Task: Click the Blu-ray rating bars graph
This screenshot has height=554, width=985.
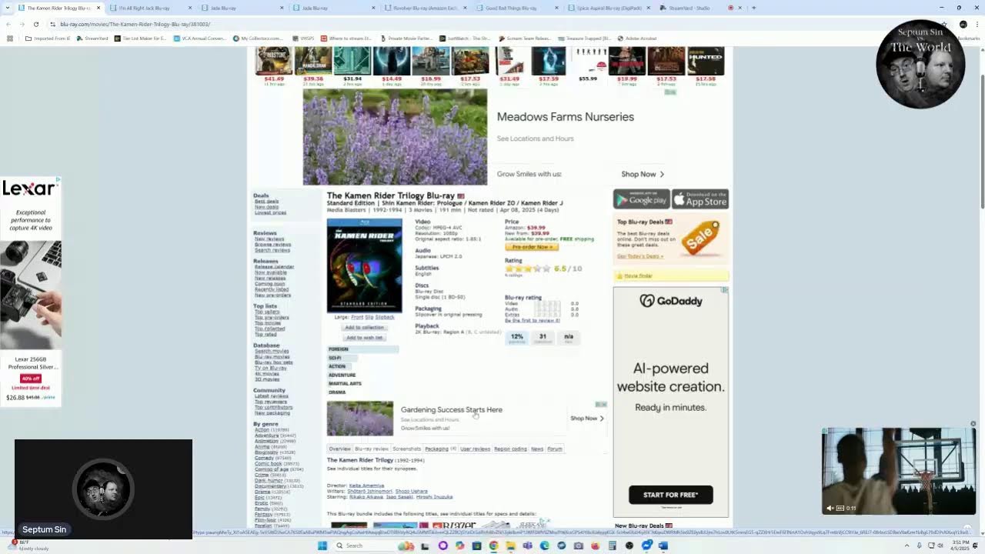Action: 547,309
